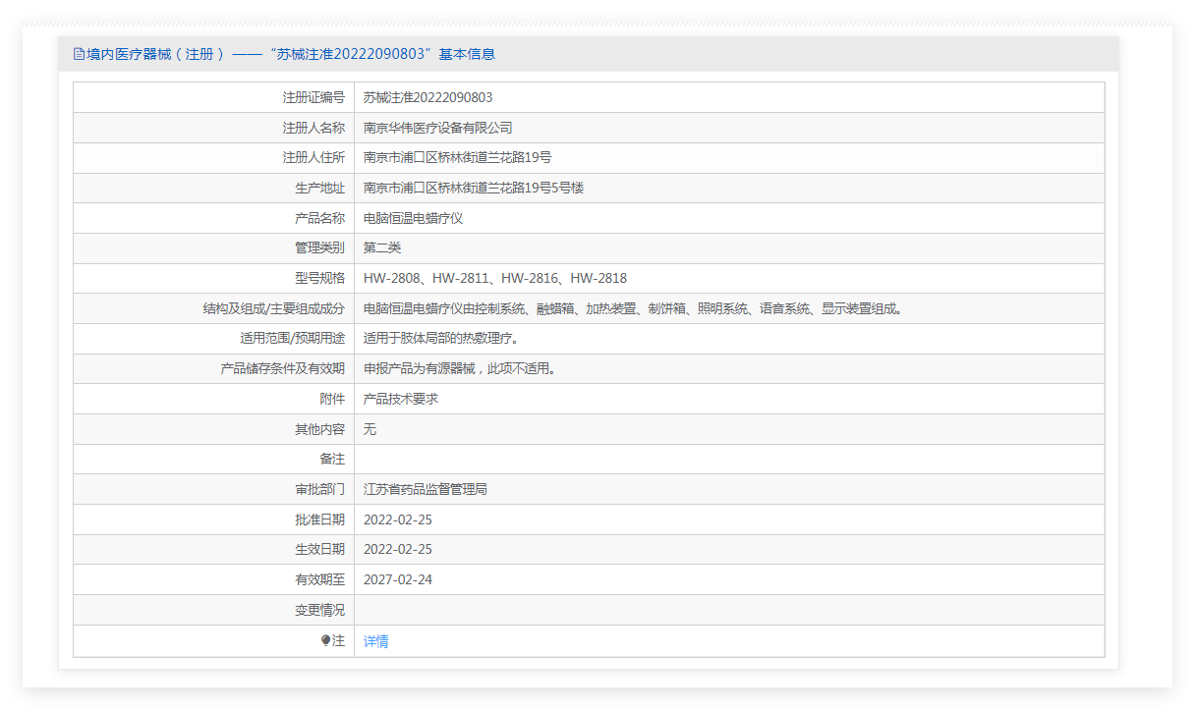Select the value 产品技术要求
1195x710 pixels.
click(x=401, y=399)
